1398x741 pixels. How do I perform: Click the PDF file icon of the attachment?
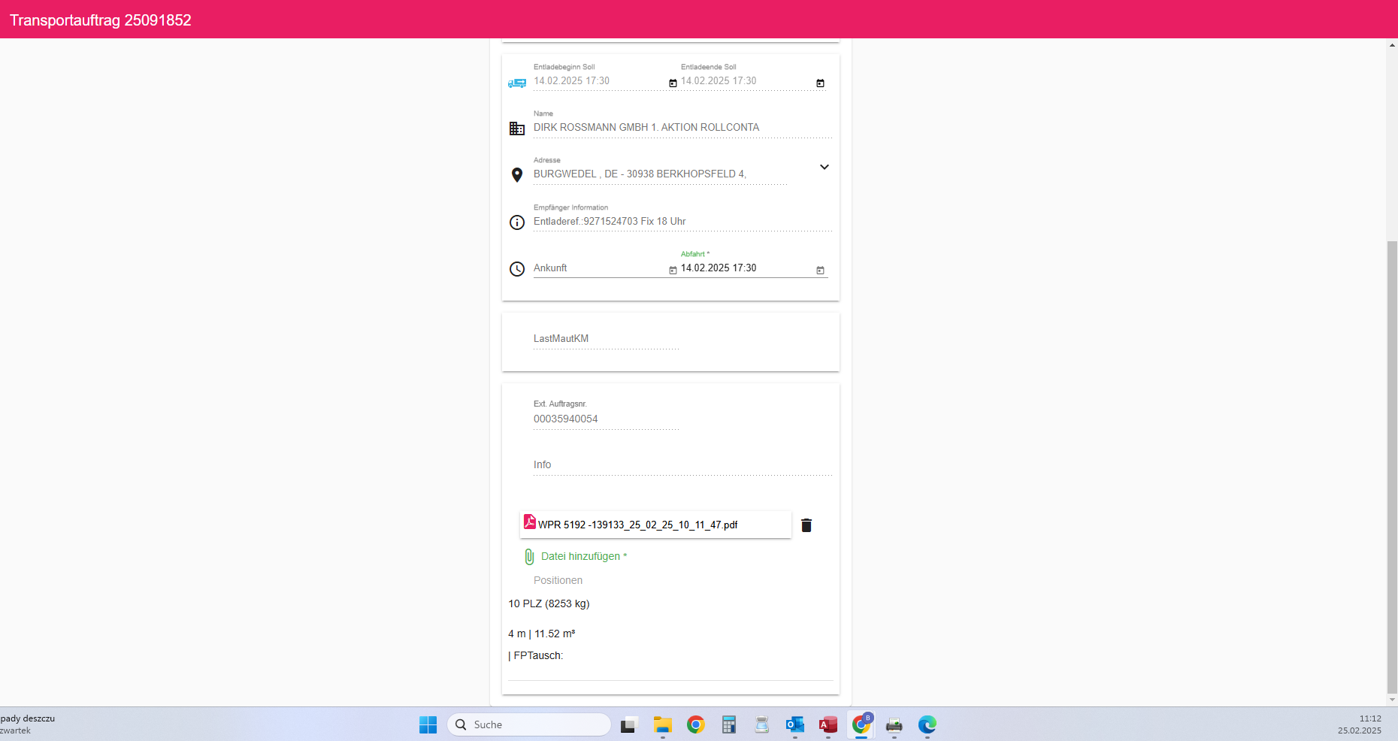530,522
